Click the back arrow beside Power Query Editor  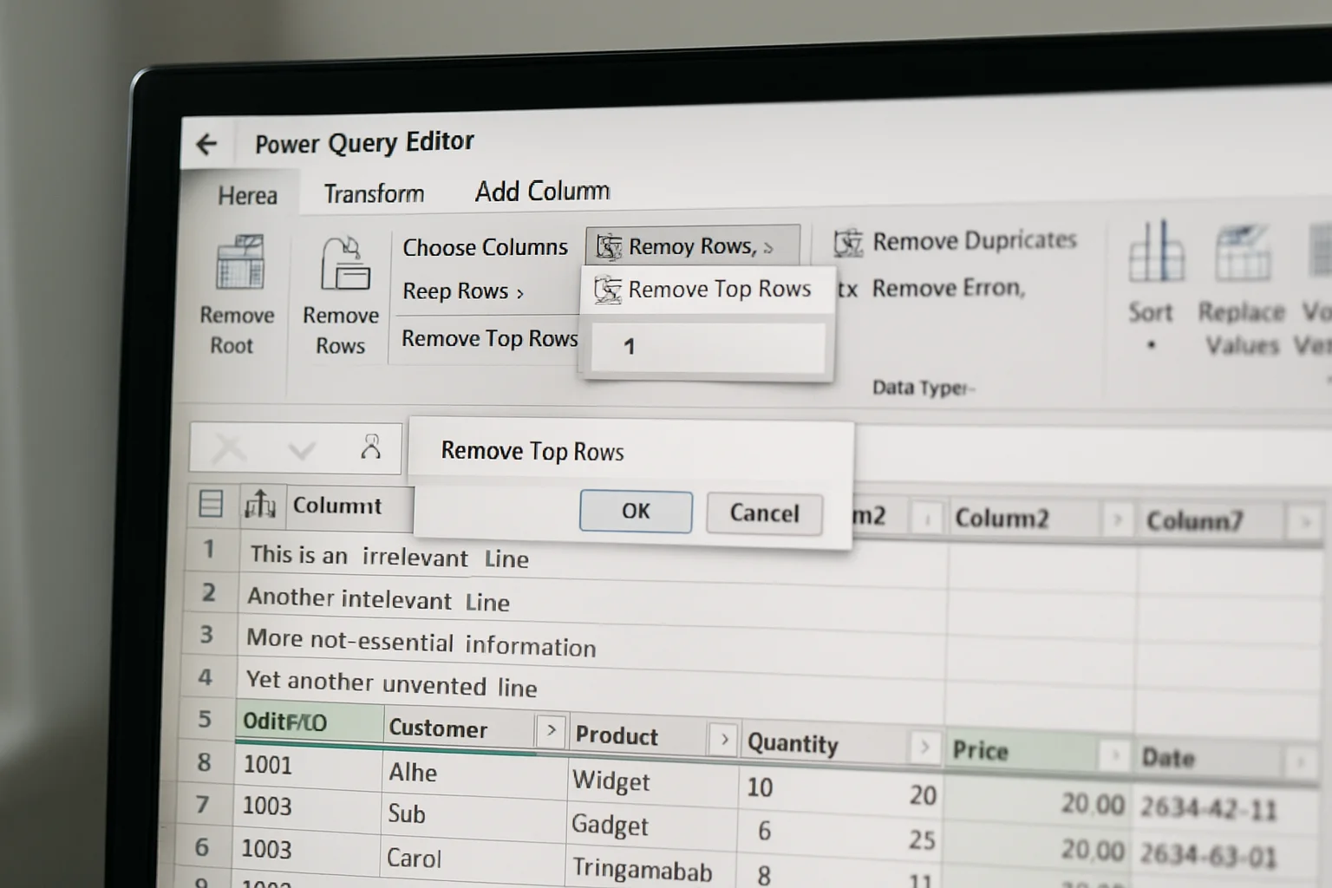point(206,144)
